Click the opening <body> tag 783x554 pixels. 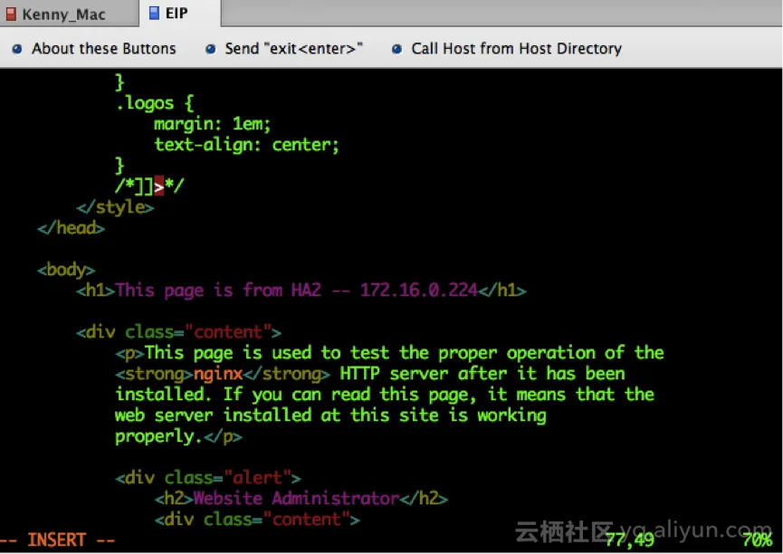66,270
